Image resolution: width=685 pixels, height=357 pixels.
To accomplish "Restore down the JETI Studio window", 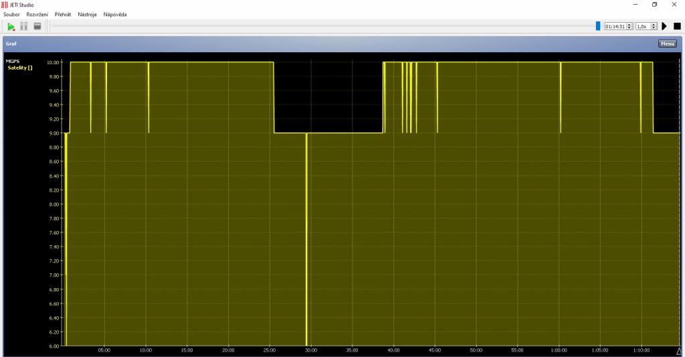I will [x=654, y=5].
